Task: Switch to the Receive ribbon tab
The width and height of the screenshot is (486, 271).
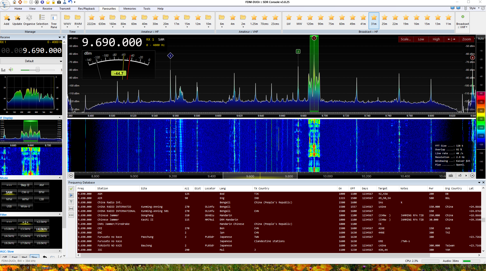Action: 47,9
